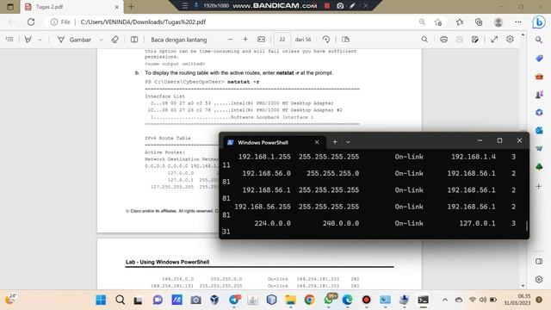
Task: Select the eraser tool
Action: 115,40
